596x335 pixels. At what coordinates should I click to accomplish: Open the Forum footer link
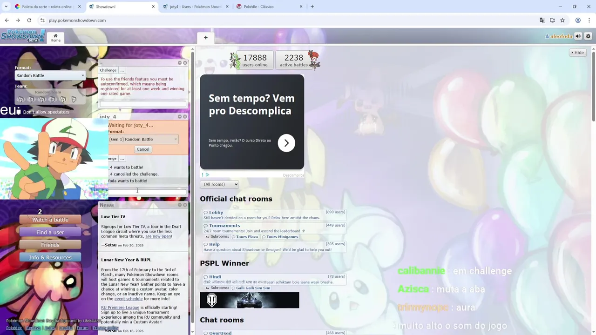click(82, 328)
